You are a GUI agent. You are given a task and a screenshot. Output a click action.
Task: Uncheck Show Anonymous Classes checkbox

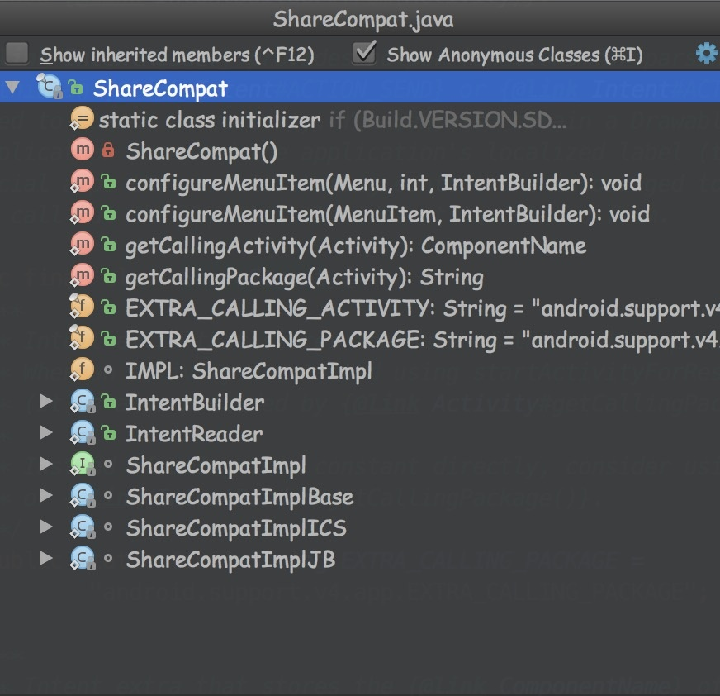pos(364,53)
